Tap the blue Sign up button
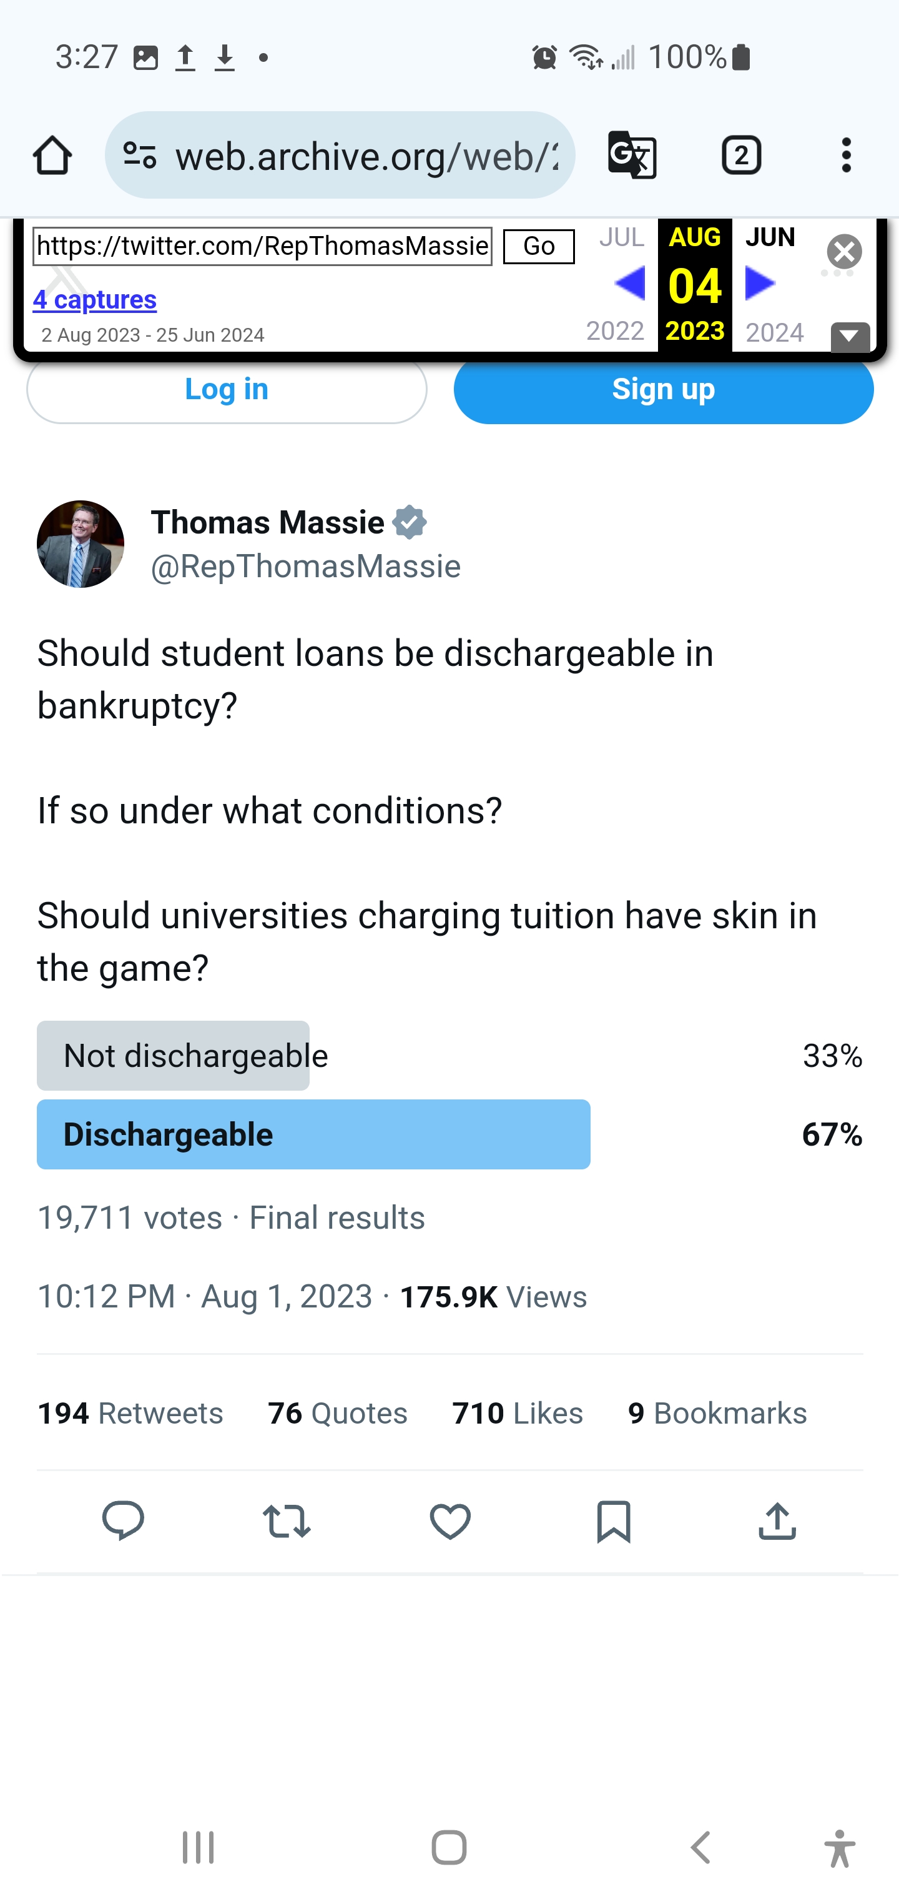899x1899 pixels. tap(663, 389)
